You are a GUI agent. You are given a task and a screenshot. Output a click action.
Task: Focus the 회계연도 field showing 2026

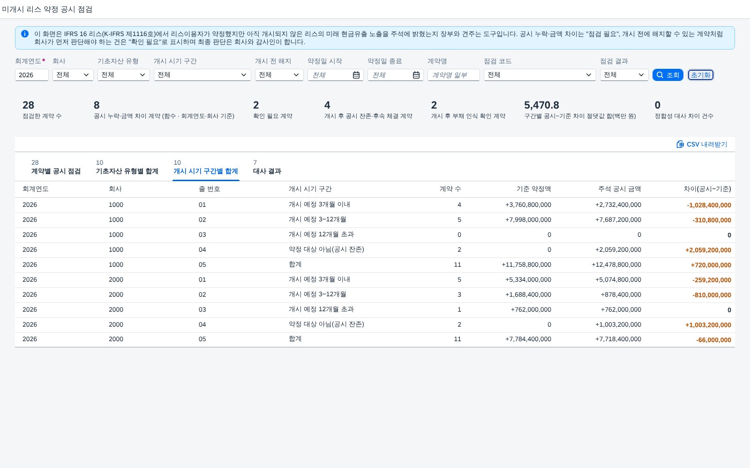(x=32, y=75)
